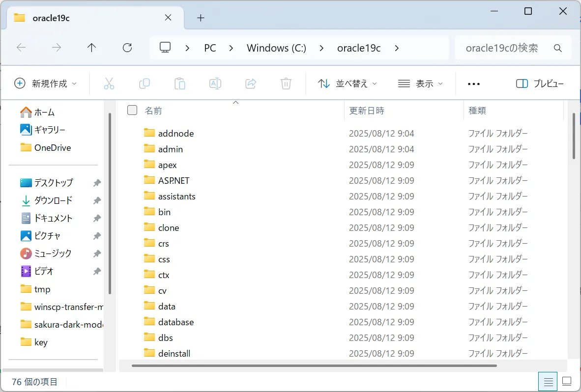Click pin icon next to ドキュメント
The width and height of the screenshot is (581, 392).
tap(97, 219)
